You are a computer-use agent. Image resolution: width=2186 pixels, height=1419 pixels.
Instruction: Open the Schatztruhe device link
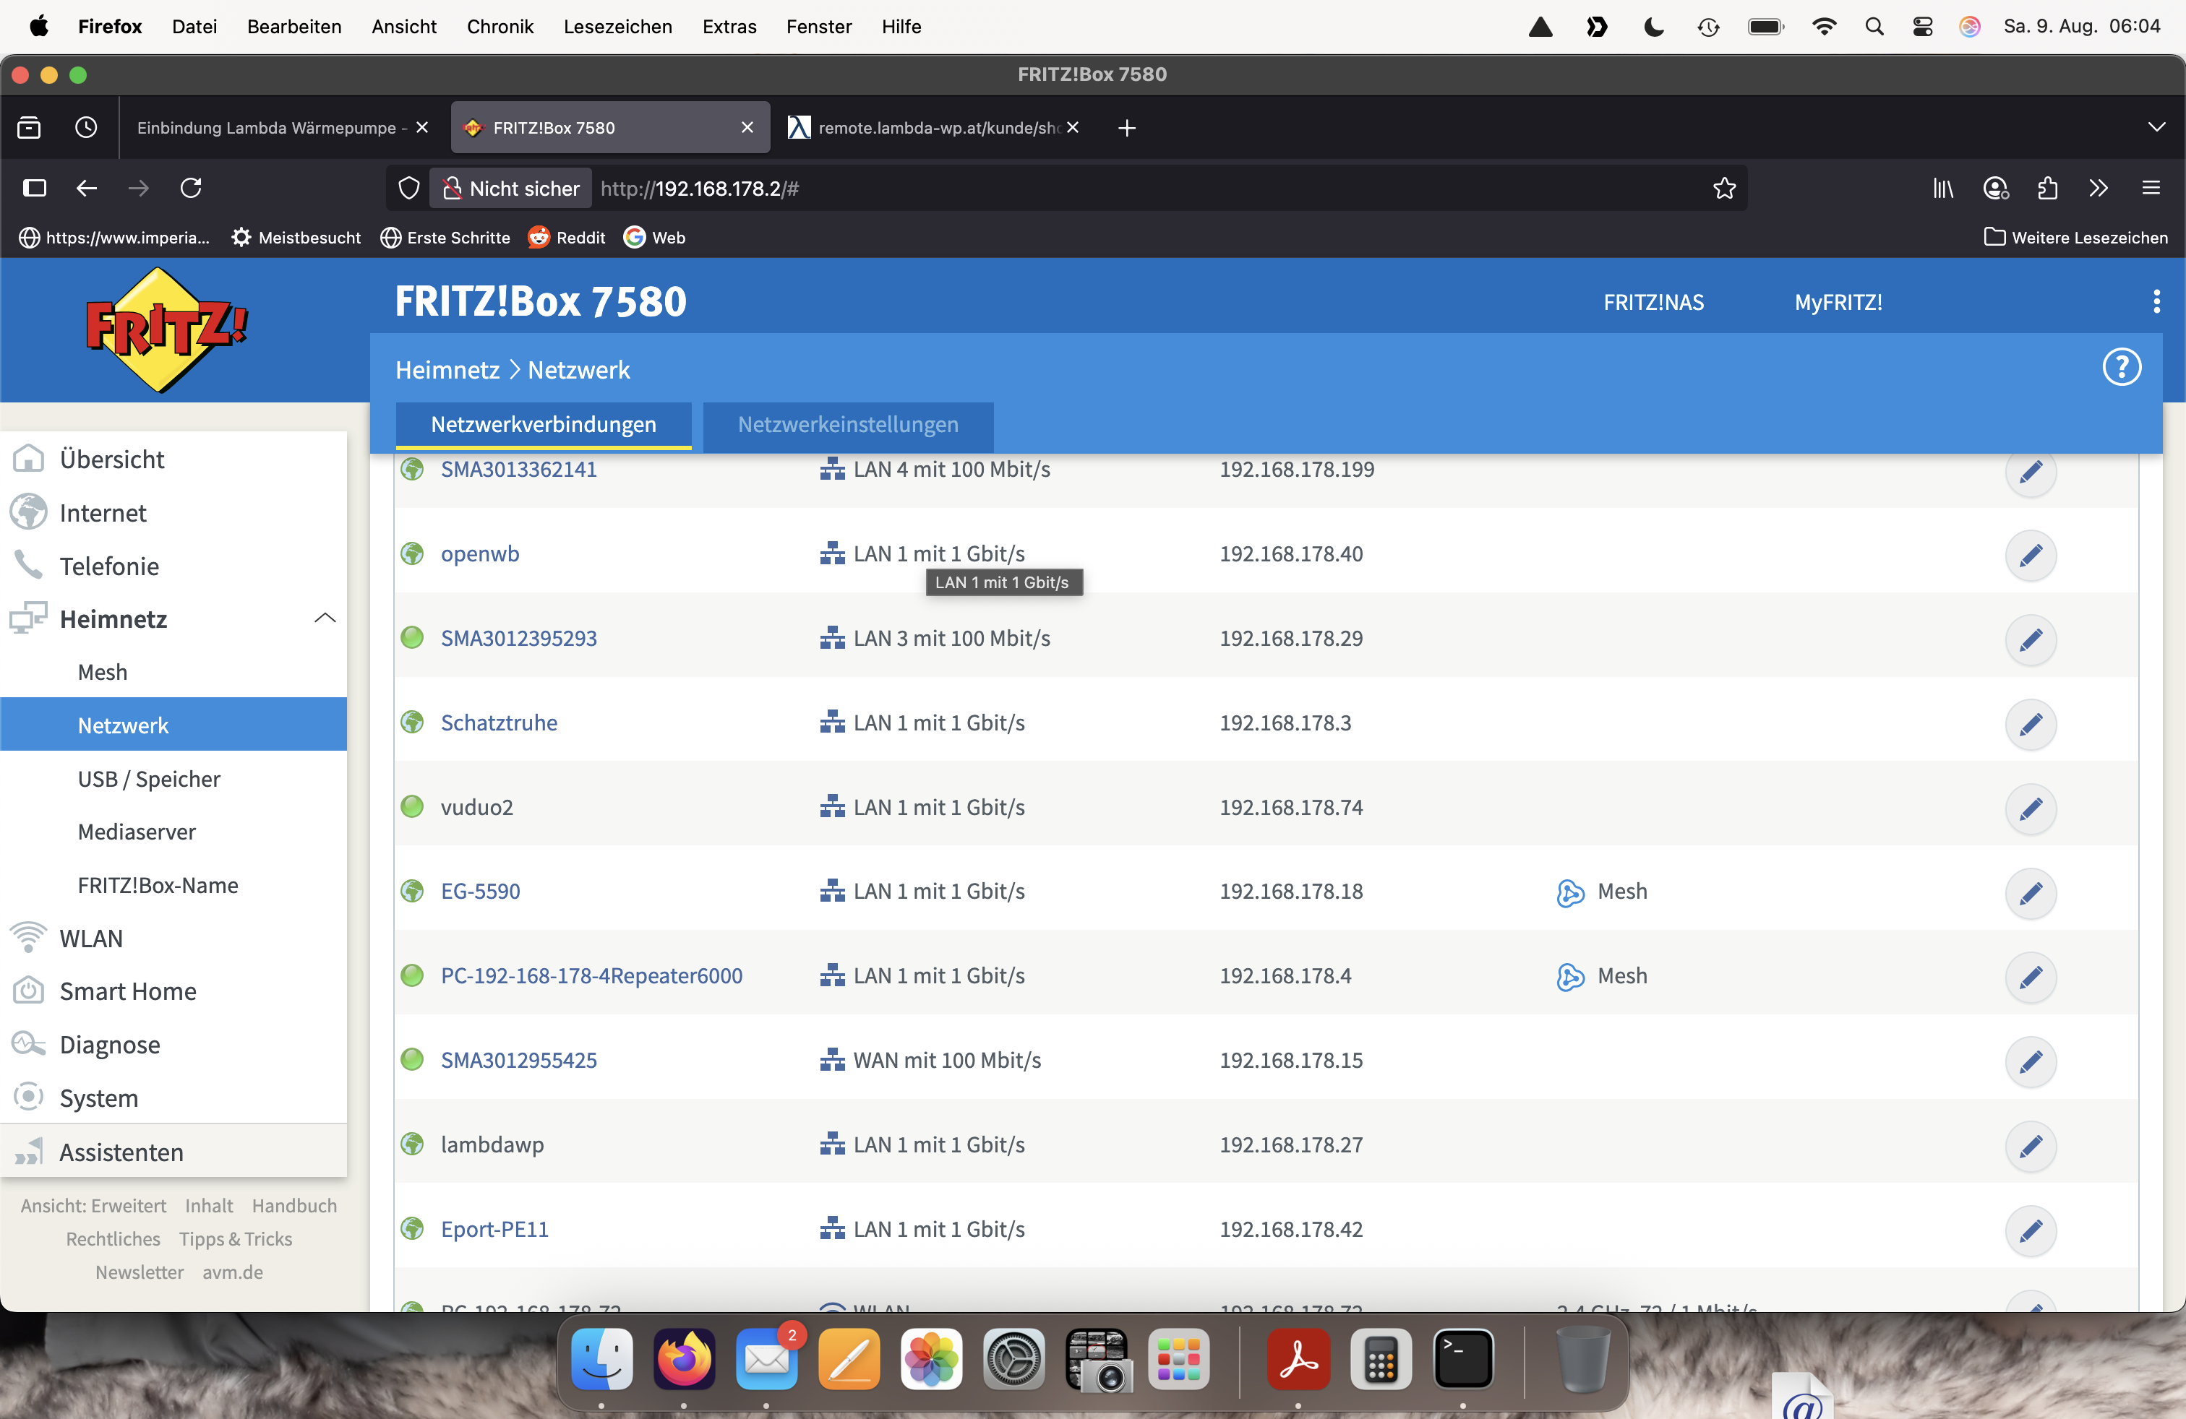tap(499, 723)
